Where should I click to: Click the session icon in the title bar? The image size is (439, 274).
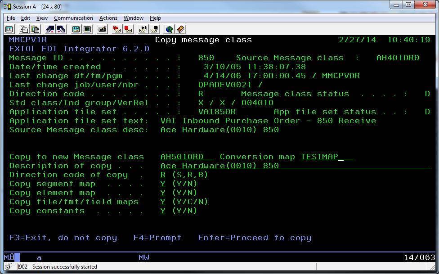click(x=7, y=6)
